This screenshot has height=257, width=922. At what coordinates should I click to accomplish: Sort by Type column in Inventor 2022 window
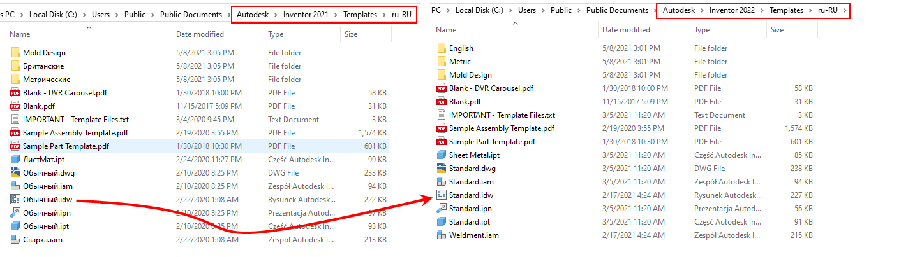[702, 30]
